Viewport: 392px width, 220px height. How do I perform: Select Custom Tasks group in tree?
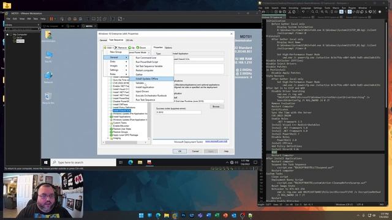pos(120,123)
